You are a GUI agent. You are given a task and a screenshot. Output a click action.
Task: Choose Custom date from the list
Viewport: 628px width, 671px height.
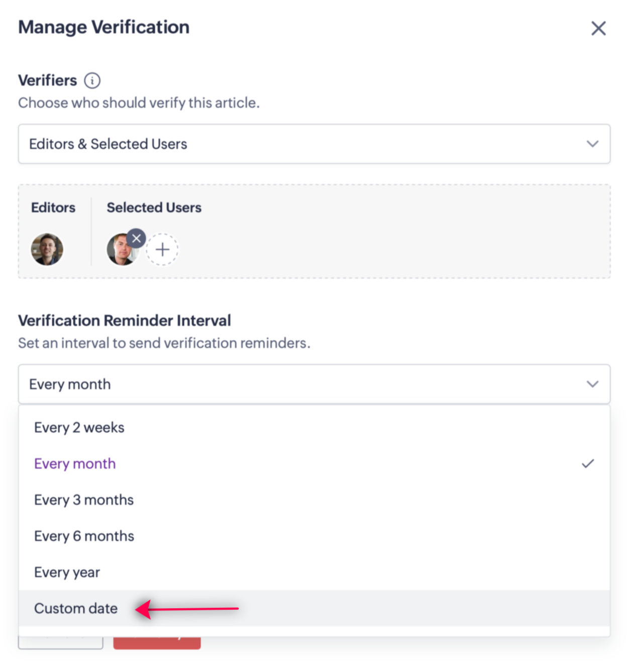314,608
